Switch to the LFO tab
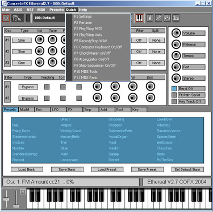 (59, 109)
